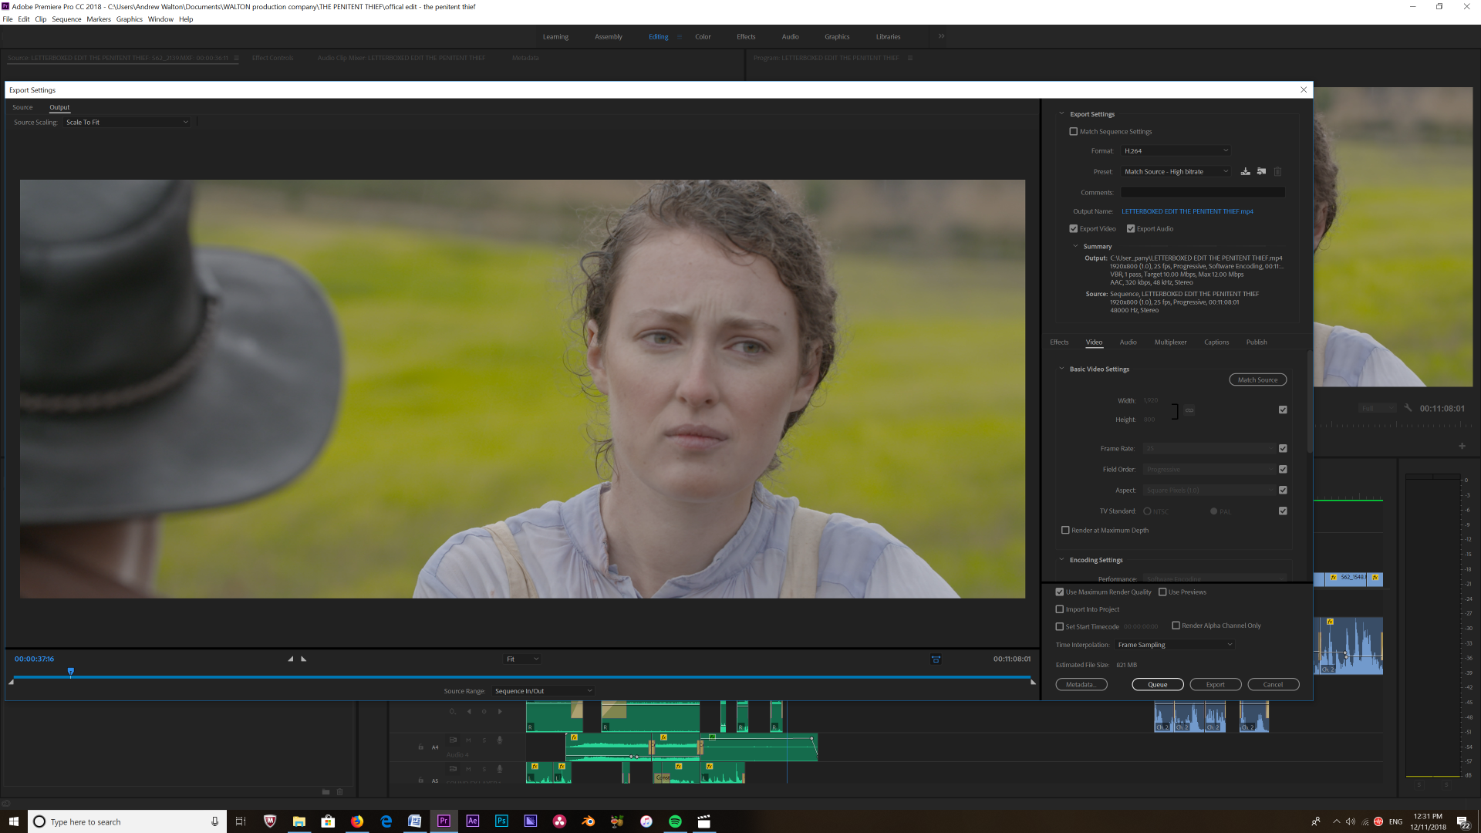Click the Delete Preset trash icon
This screenshot has width=1481, height=833.
coord(1277,171)
